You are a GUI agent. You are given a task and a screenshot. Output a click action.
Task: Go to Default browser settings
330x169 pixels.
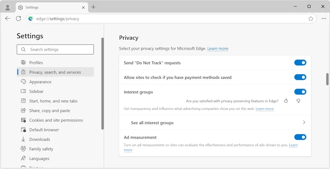click(55, 130)
